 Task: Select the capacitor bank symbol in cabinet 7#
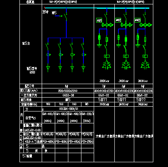point(107,65)
